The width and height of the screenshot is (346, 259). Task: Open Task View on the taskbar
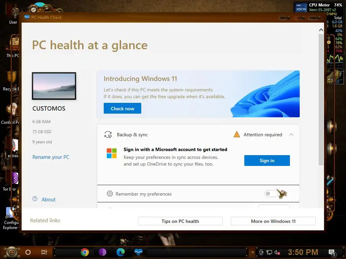(44, 252)
